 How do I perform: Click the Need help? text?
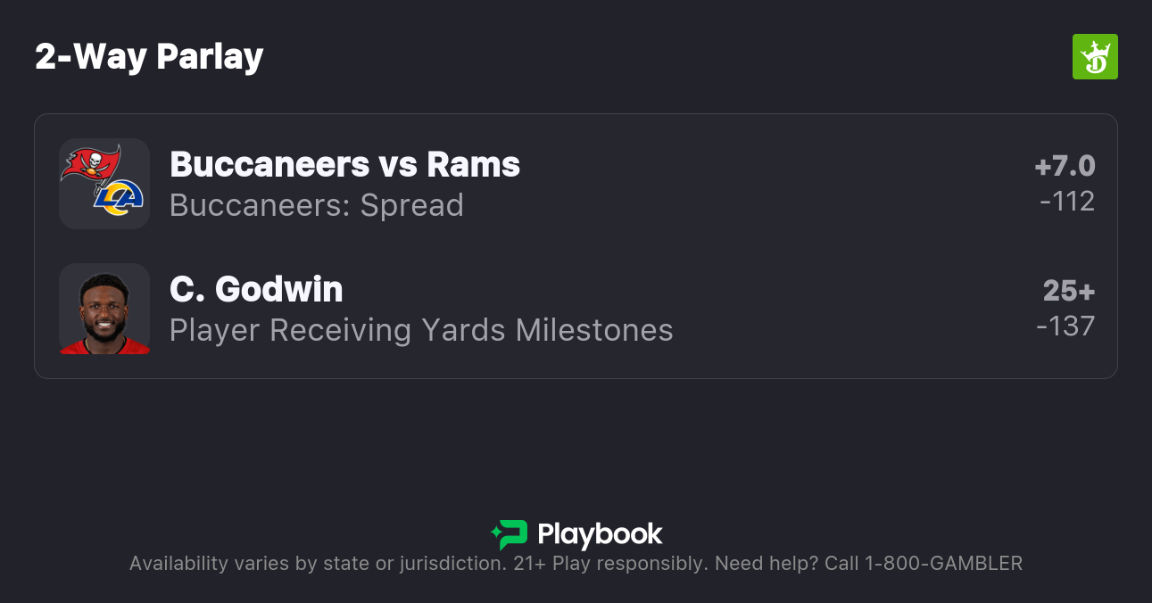[x=767, y=564]
